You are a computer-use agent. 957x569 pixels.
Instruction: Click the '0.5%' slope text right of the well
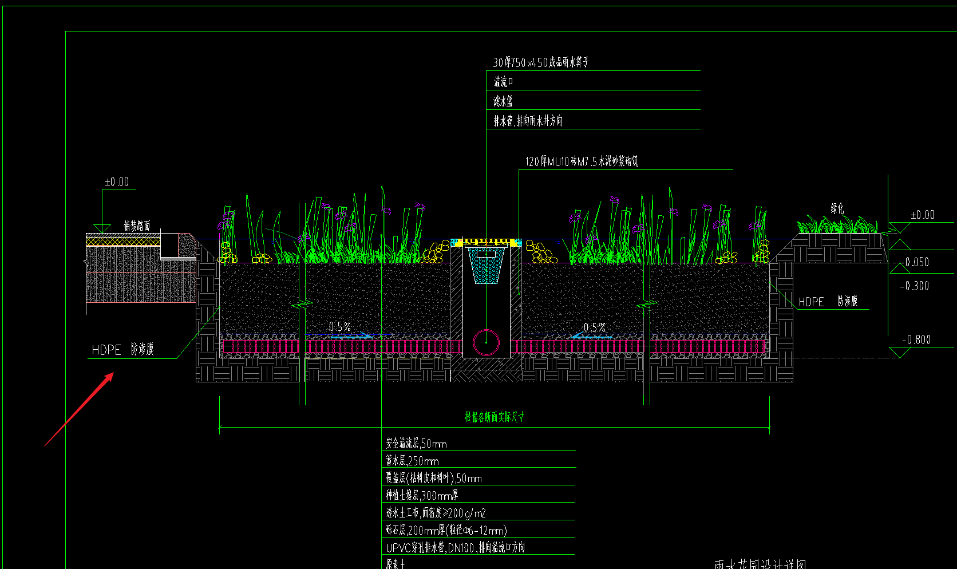pos(594,327)
